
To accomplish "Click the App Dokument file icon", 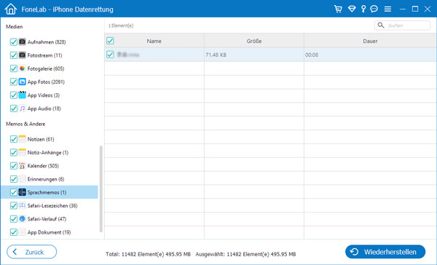I will click(23, 232).
